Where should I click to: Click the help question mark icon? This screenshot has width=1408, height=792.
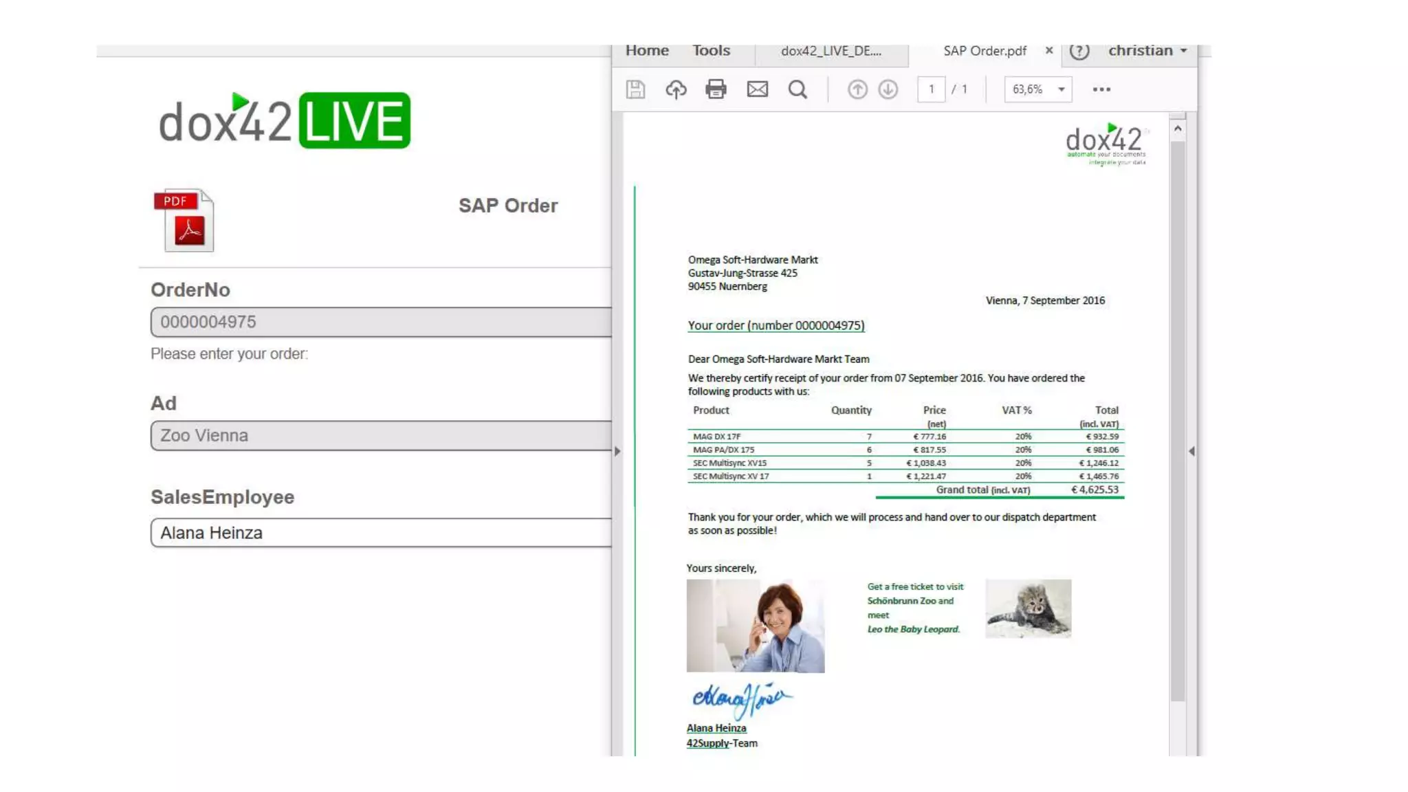(1079, 52)
